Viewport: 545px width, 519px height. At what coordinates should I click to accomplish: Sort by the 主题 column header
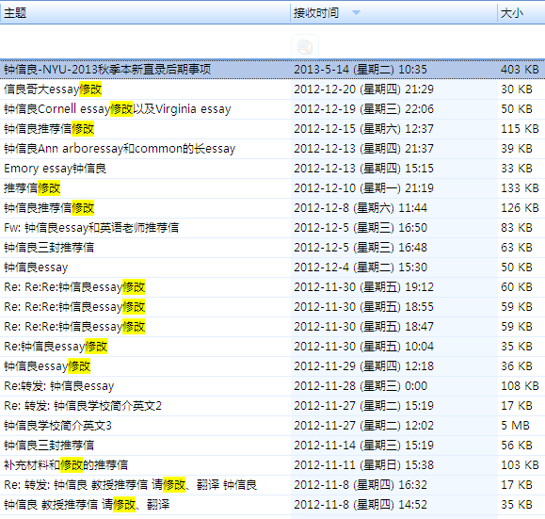(x=145, y=13)
